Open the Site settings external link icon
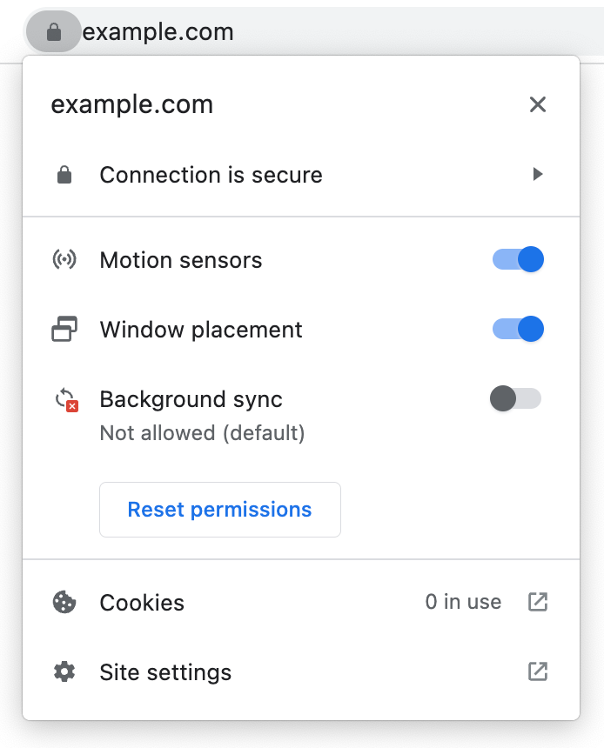The height and width of the screenshot is (748, 604). [x=538, y=671]
